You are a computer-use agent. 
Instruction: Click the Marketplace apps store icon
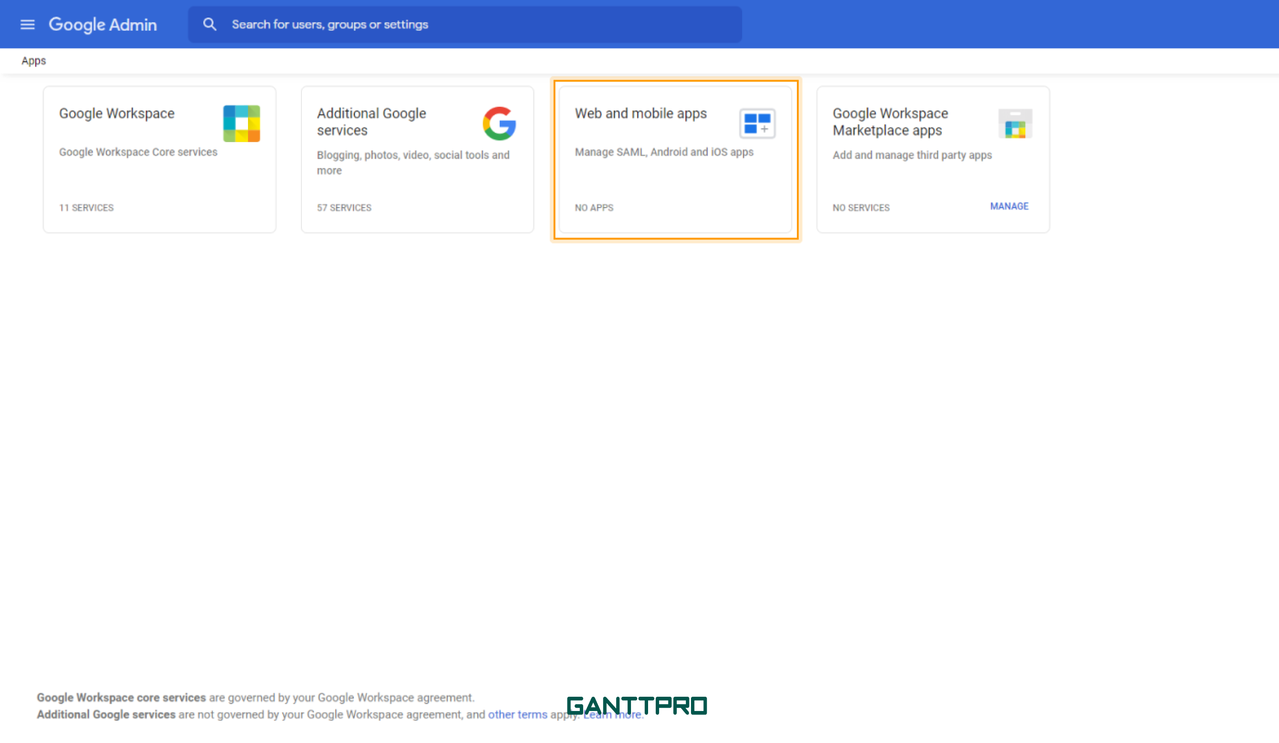click(1015, 124)
